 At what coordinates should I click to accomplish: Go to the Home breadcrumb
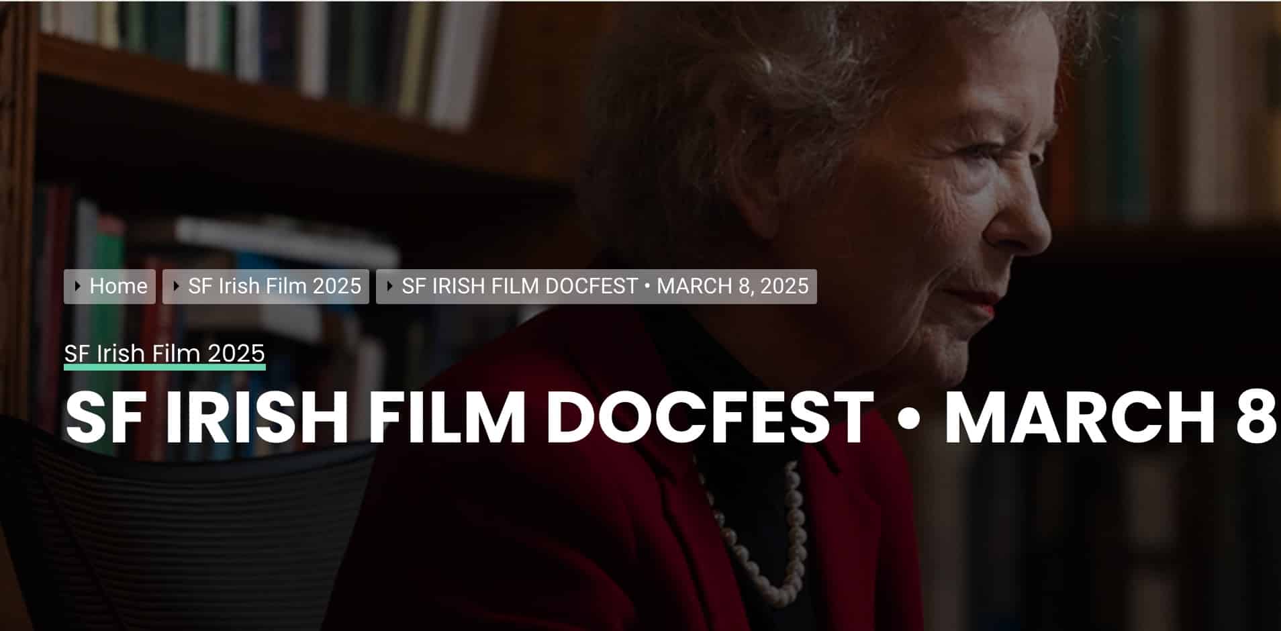click(x=110, y=287)
